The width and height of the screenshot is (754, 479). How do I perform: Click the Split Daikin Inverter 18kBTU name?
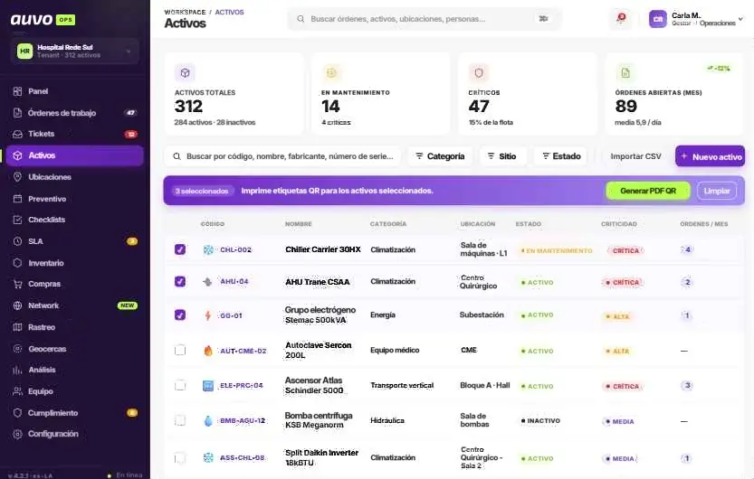coord(321,457)
